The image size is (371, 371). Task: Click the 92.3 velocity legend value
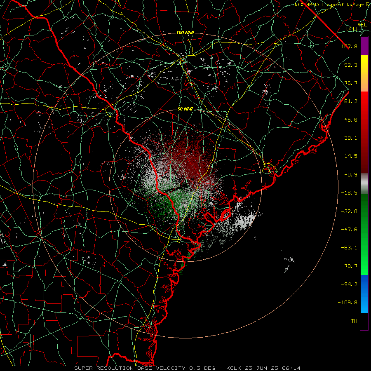[x=351, y=65]
